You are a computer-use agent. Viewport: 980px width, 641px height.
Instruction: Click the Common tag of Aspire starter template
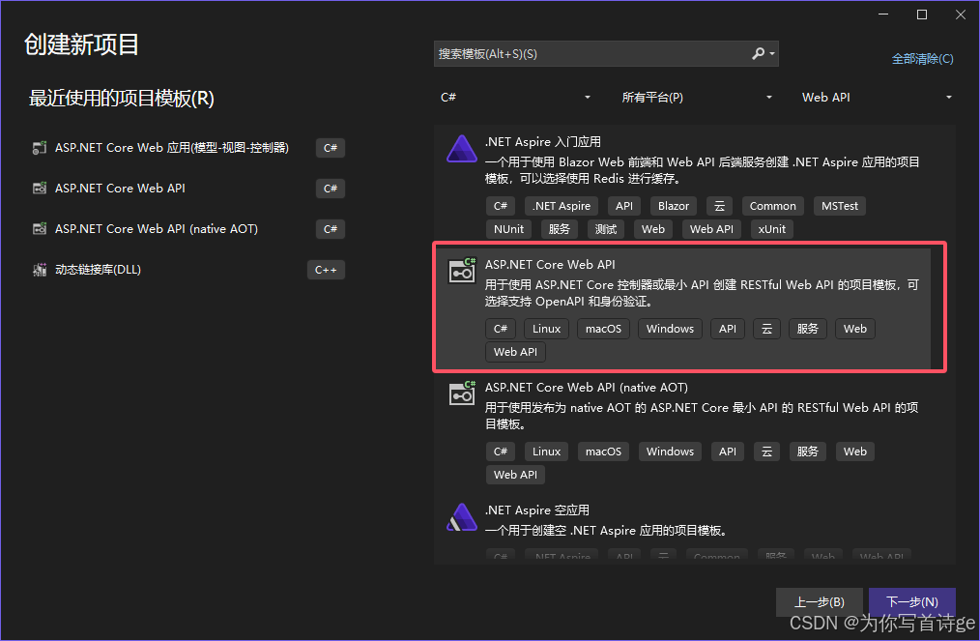coord(772,206)
